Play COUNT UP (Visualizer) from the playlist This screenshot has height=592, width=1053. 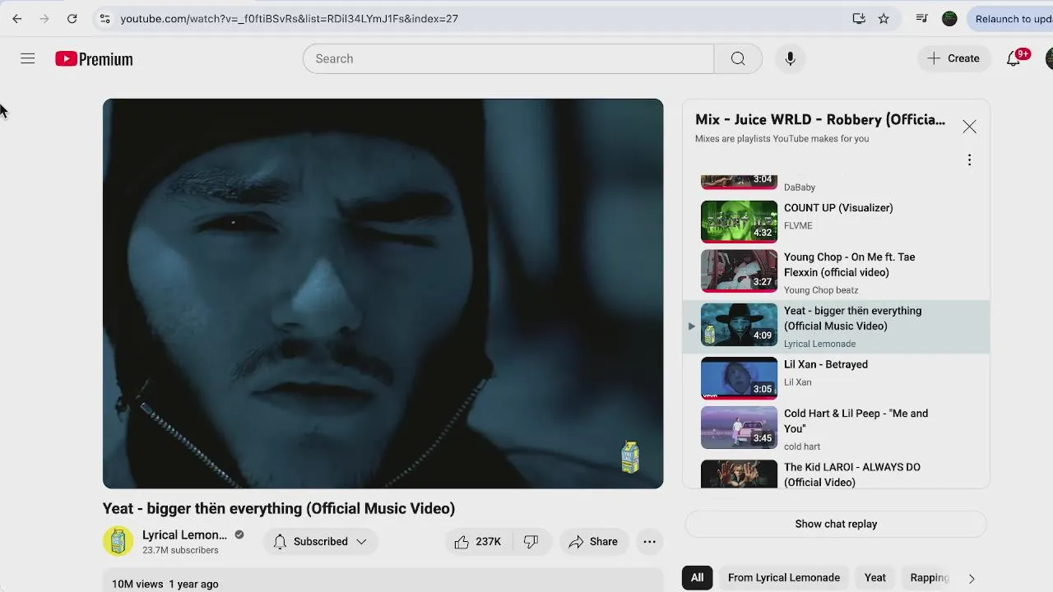click(x=836, y=220)
